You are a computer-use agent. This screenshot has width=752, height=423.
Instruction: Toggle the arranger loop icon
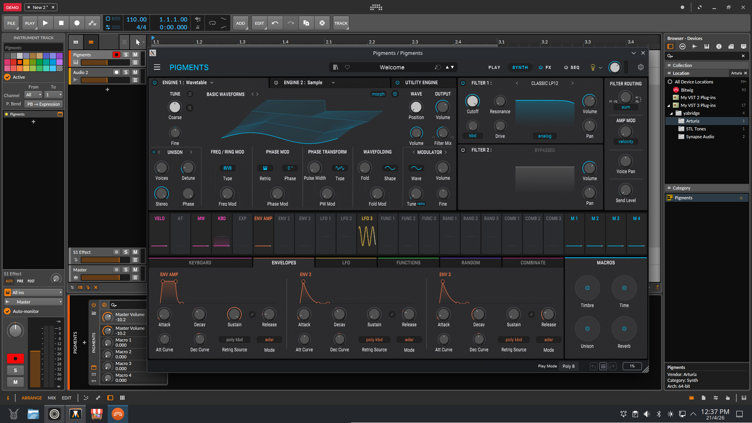point(212,23)
